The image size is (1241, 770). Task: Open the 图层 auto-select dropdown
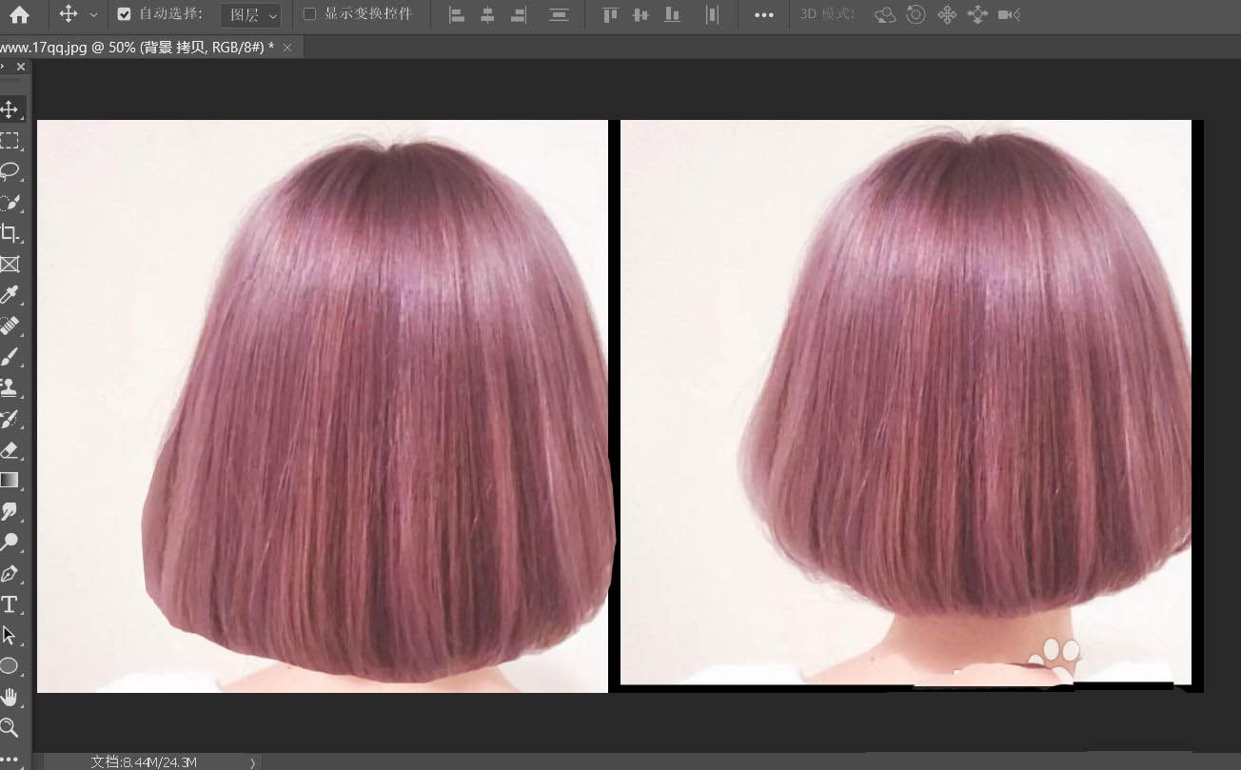coord(251,15)
